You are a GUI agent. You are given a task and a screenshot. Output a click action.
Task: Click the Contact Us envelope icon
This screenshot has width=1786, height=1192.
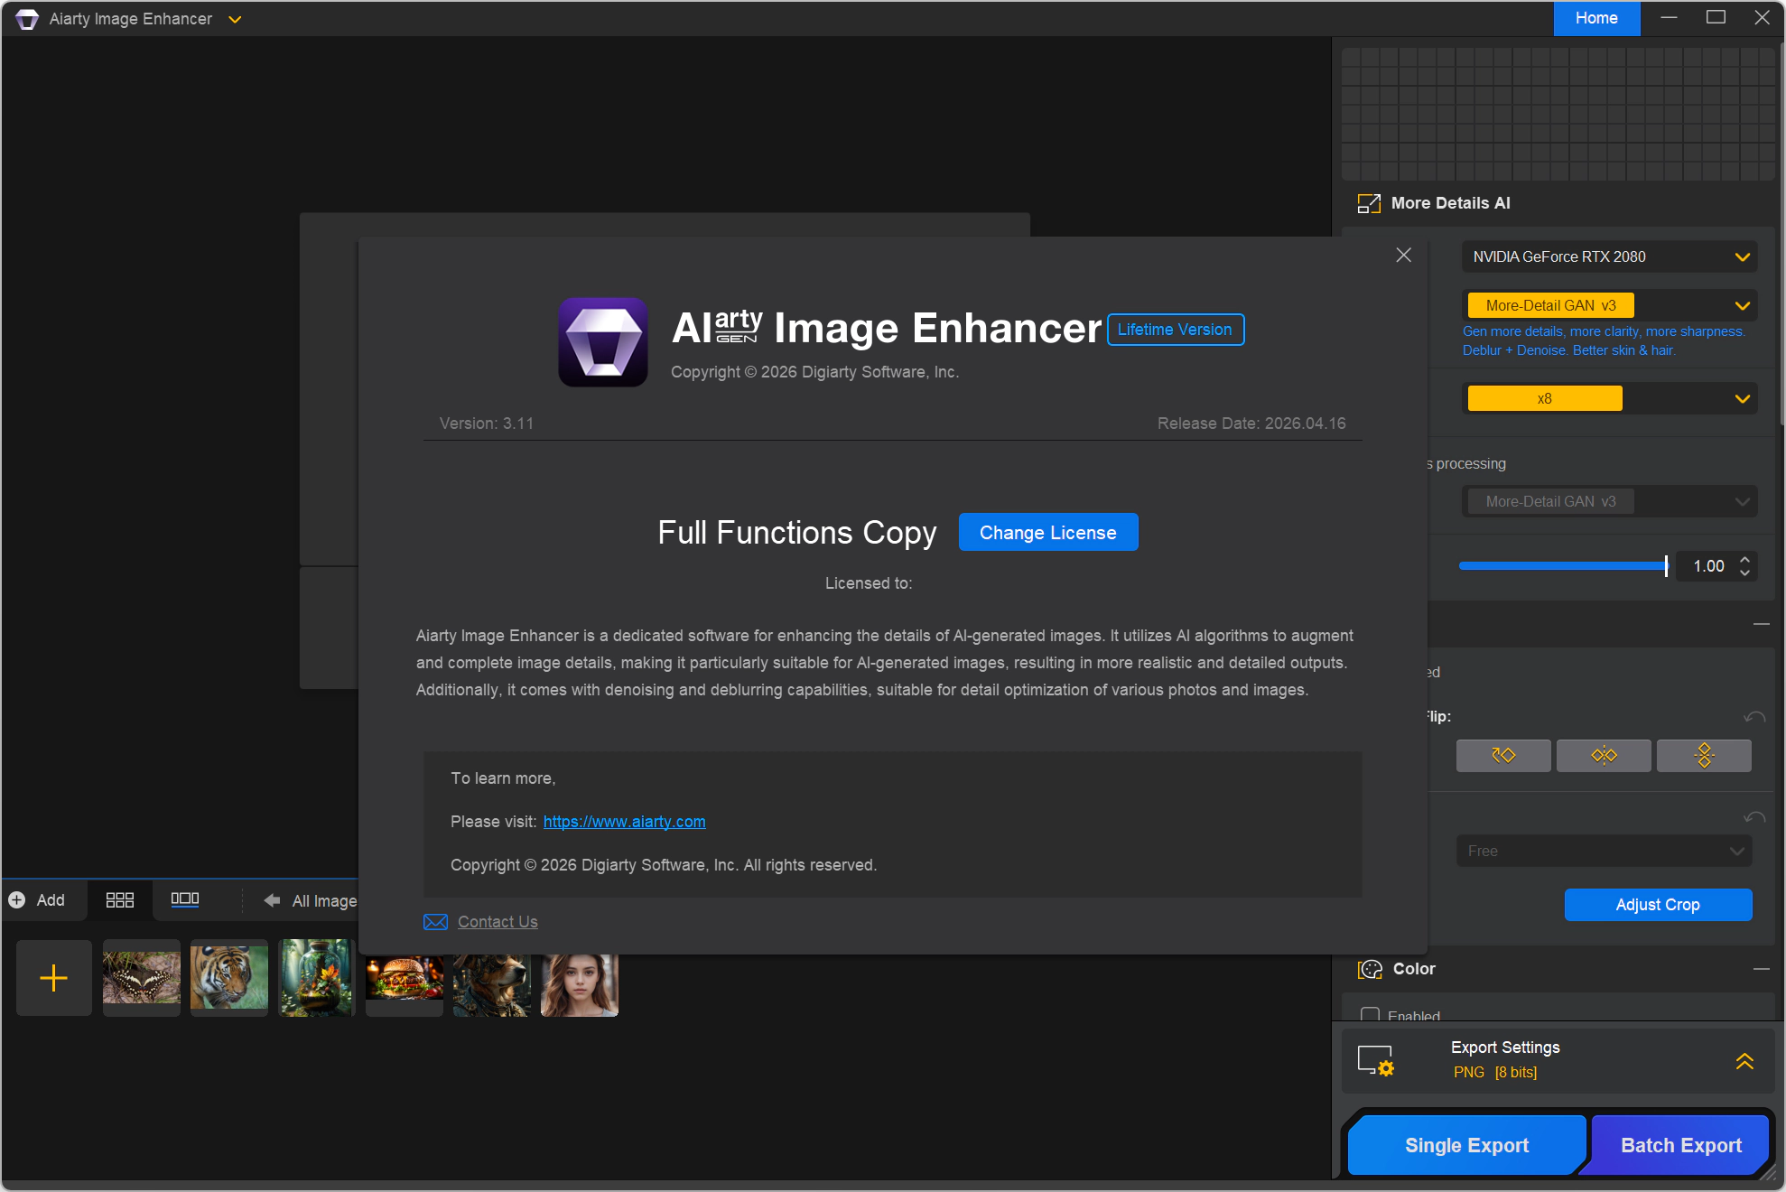point(435,921)
